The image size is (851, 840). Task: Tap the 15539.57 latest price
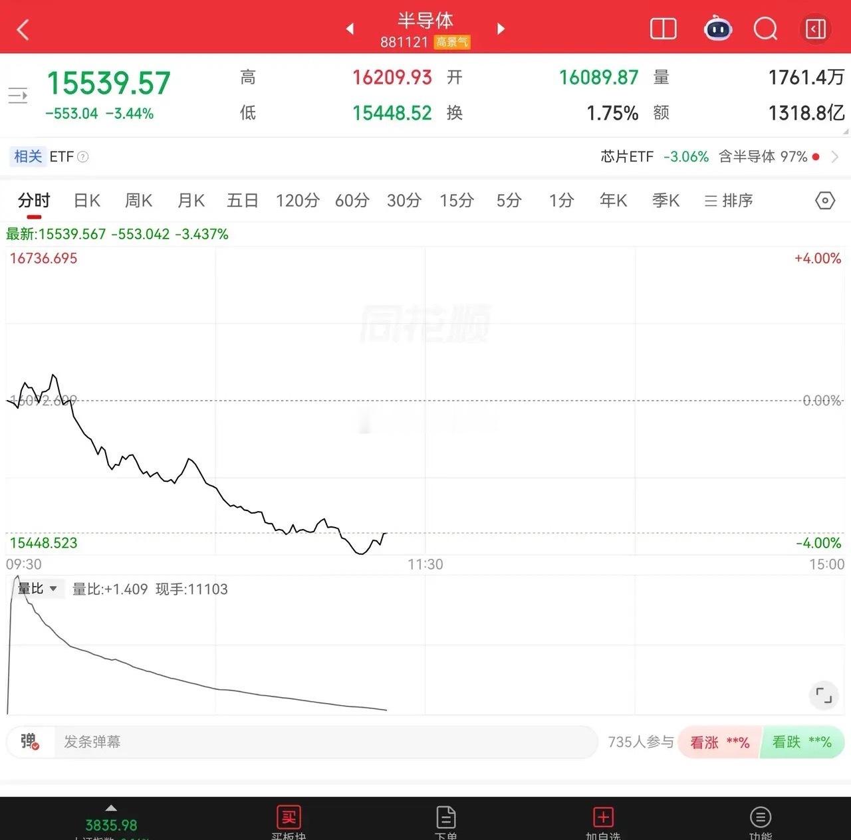click(108, 84)
